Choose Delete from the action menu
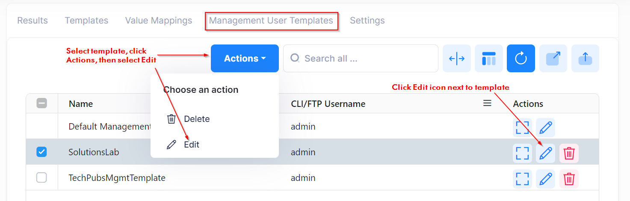This screenshot has width=630, height=201. (x=196, y=119)
